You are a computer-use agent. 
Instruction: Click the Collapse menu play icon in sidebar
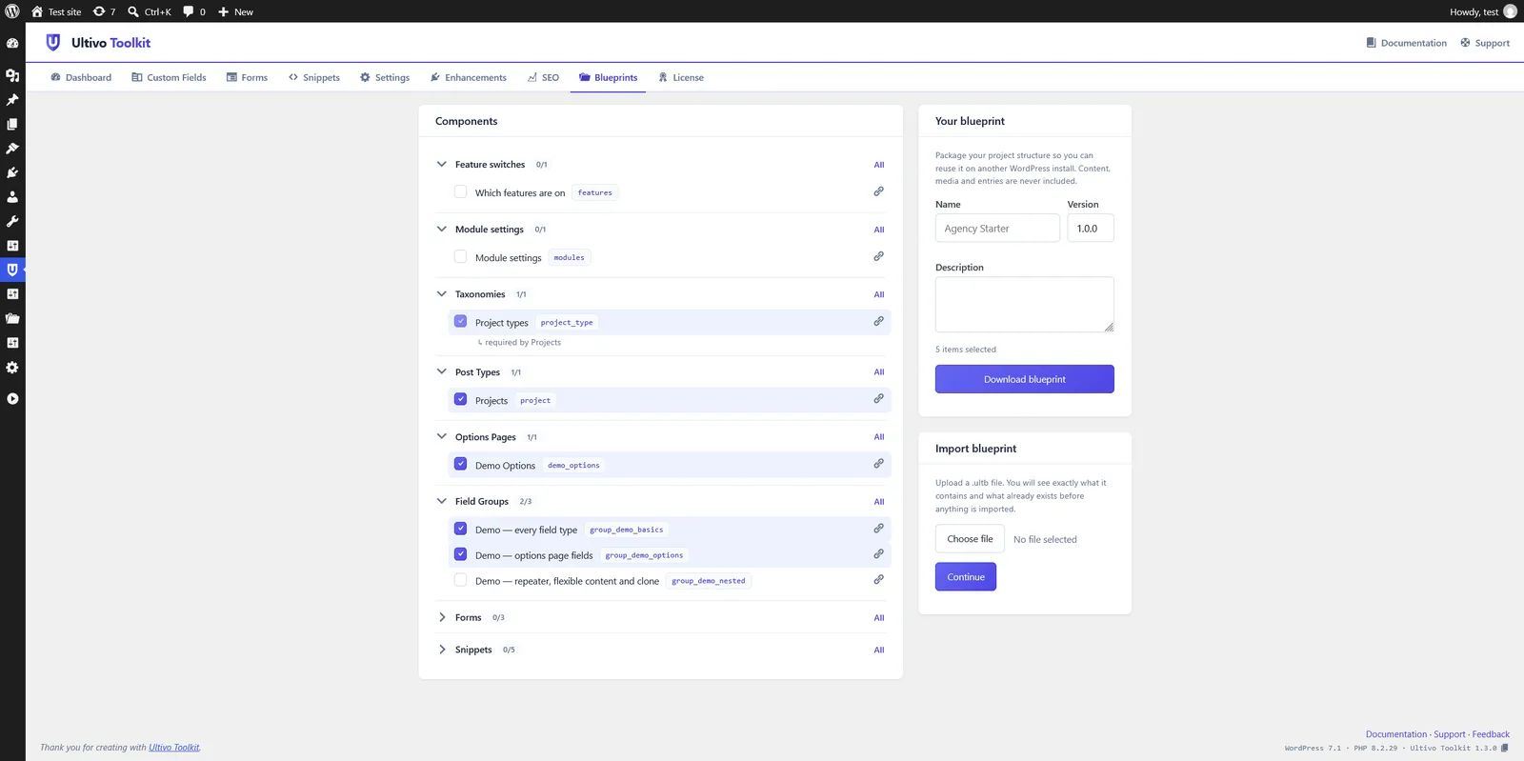[x=12, y=399]
